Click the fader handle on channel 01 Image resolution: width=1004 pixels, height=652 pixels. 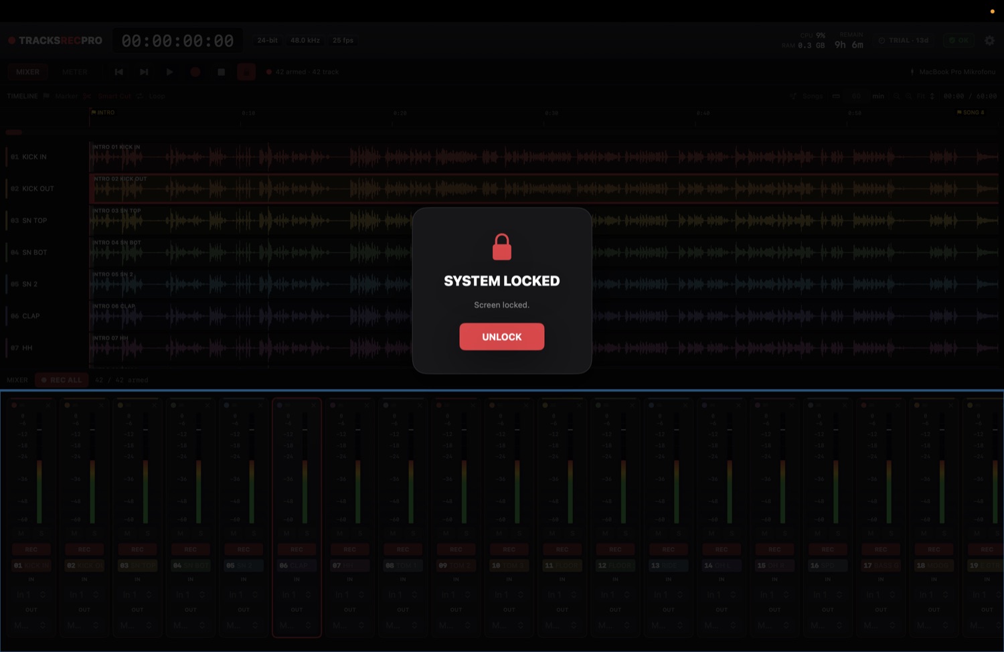39,429
